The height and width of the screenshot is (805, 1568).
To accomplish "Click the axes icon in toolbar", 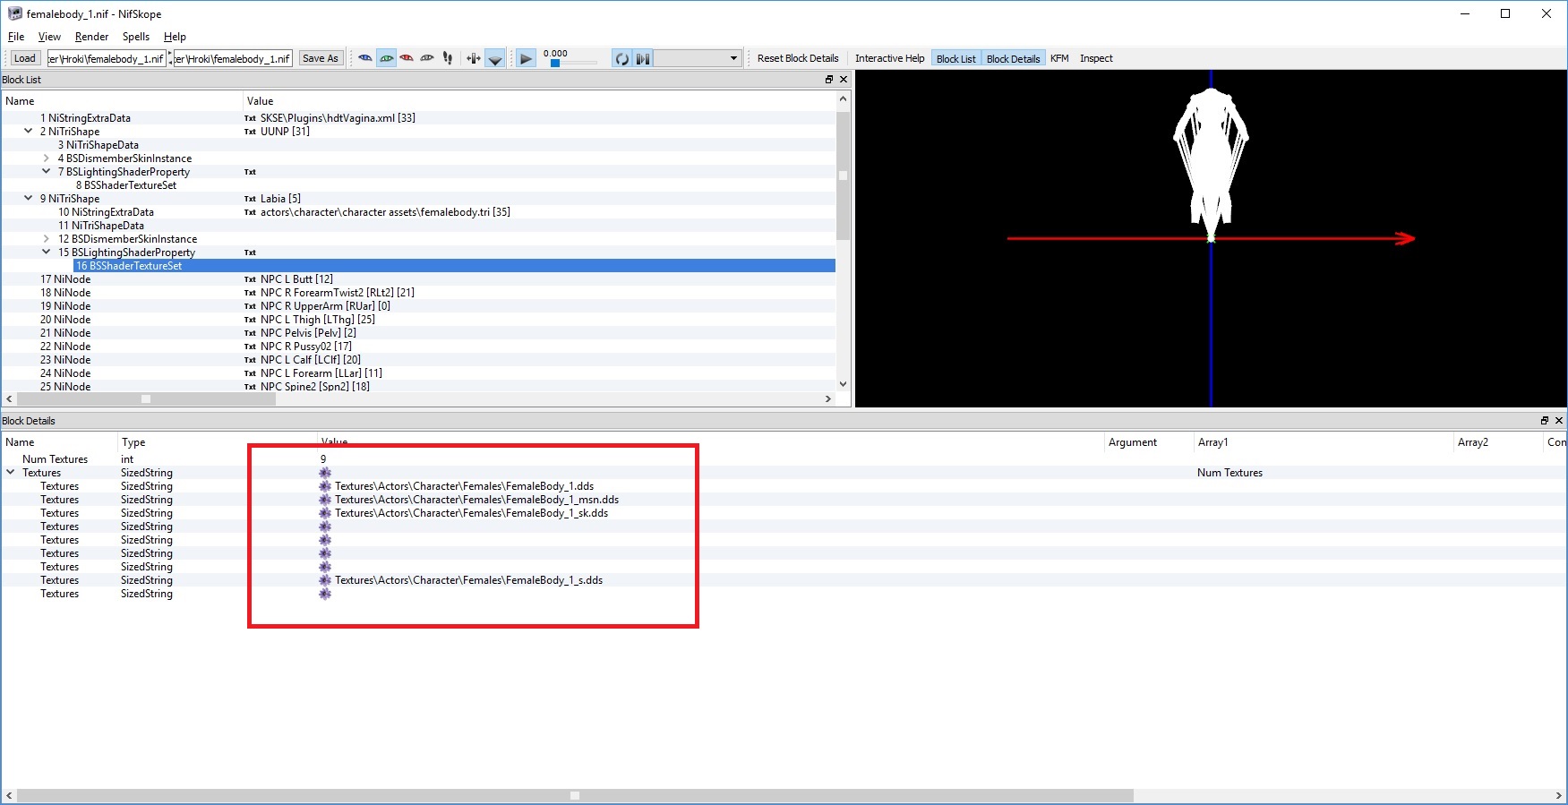I will pyautogui.click(x=474, y=58).
